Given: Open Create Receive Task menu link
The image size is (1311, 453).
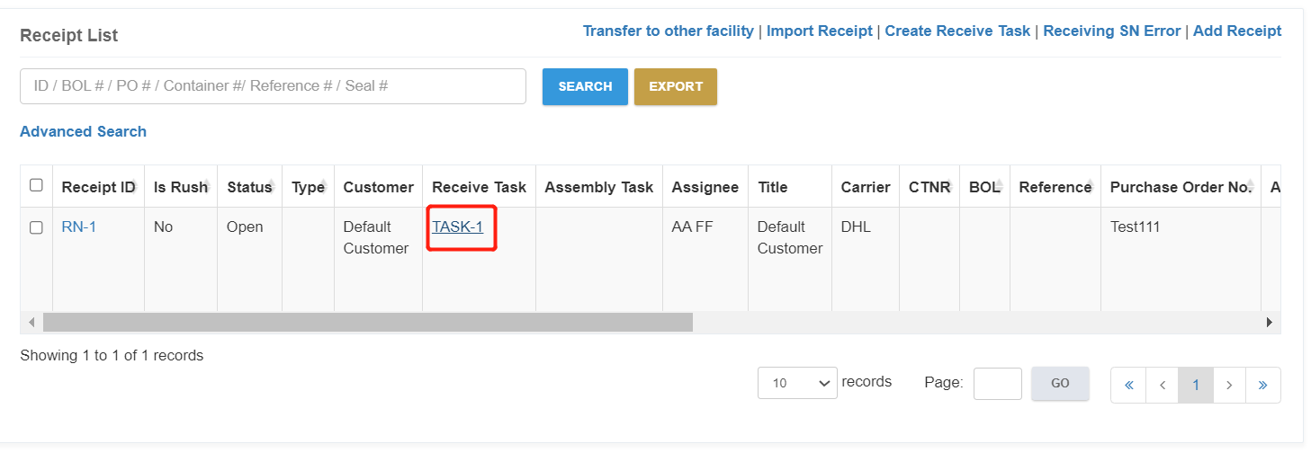Looking at the screenshot, I should pos(957,31).
